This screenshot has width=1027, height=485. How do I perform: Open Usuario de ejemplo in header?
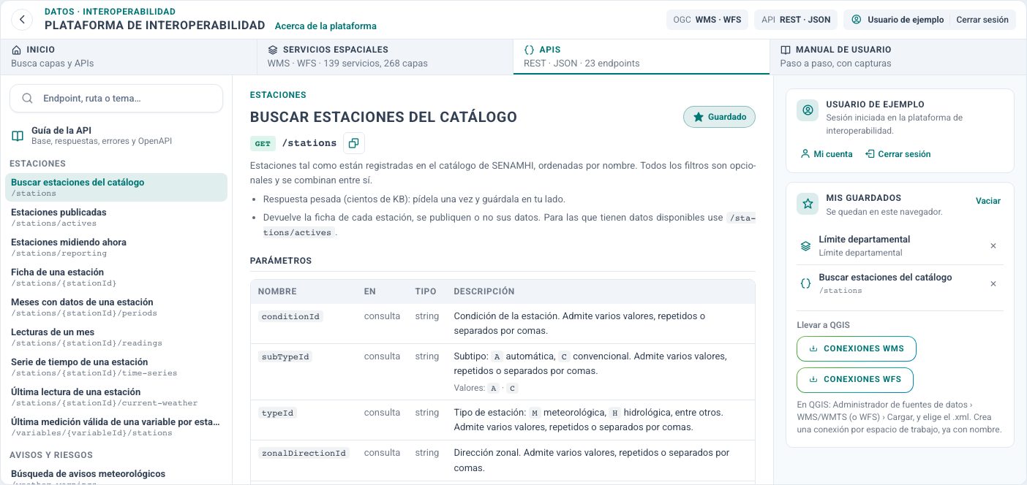pos(898,20)
